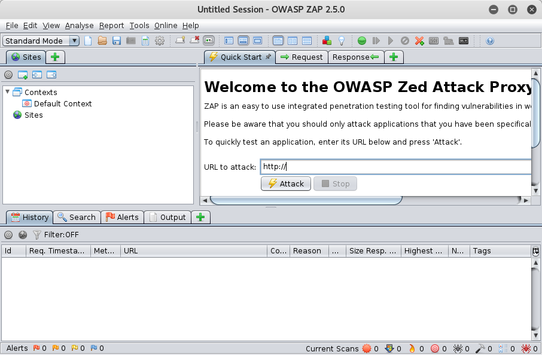The height and width of the screenshot is (355, 542).
Task: Open the history table column chooser
Action: point(535,251)
